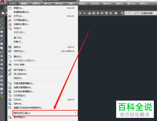
Task: Choose 电子传递(T)... from the File menu
Action: point(43,70)
